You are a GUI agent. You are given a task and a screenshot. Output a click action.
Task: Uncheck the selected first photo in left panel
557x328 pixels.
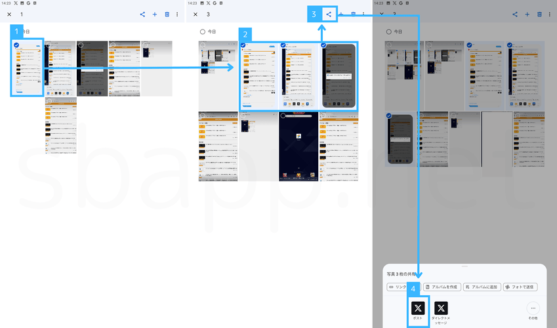tap(16, 45)
